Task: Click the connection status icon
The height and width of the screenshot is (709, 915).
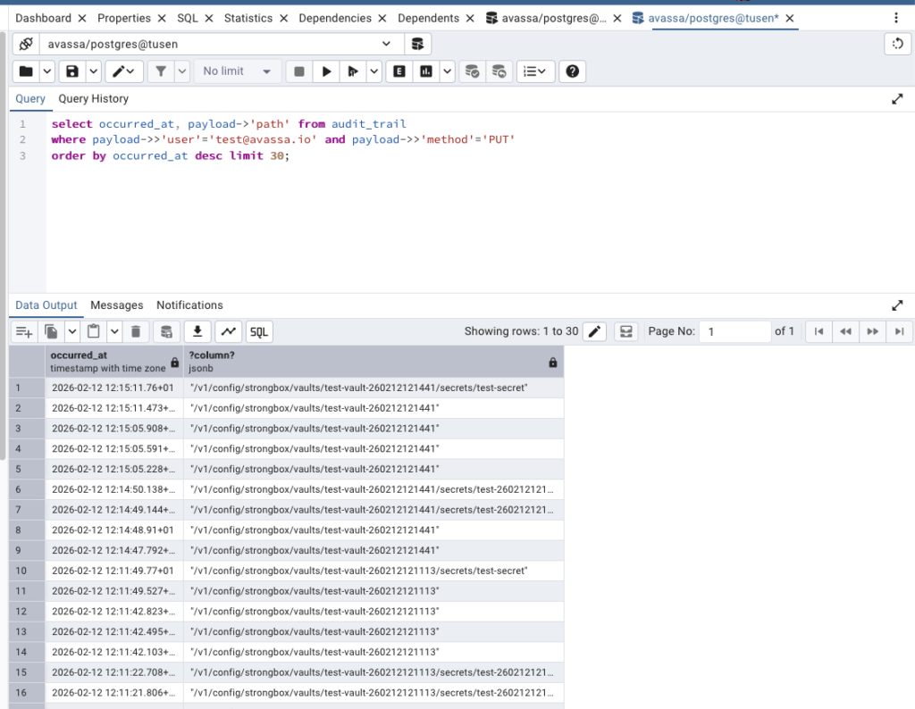Action: pyautogui.click(x=26, y=44)
